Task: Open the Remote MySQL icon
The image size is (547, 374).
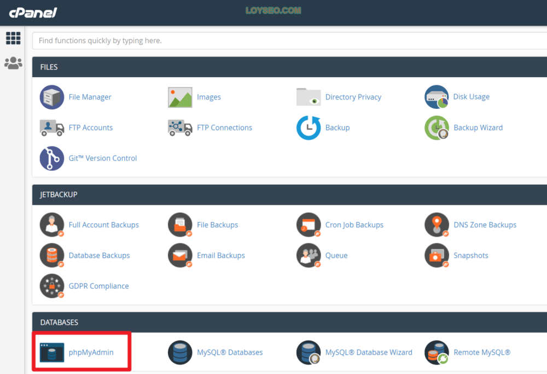Action: [x=437, y=352]
